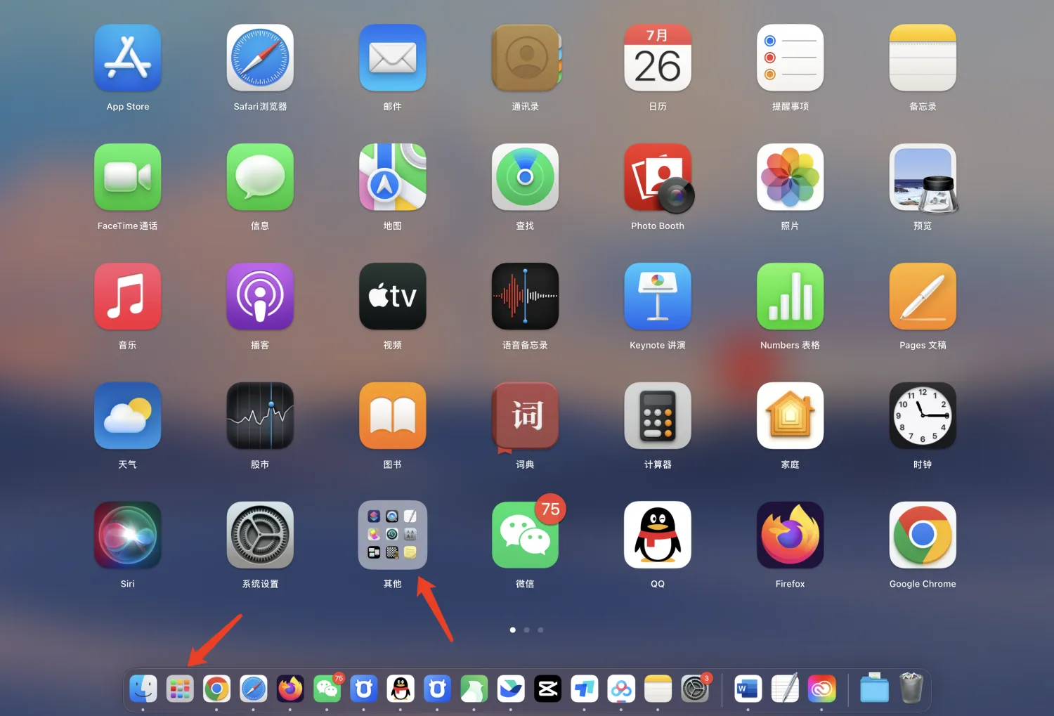Open System Settings gear in the Dock
Viewport: 1054px width, 716px height.
(x=695, y=689)
